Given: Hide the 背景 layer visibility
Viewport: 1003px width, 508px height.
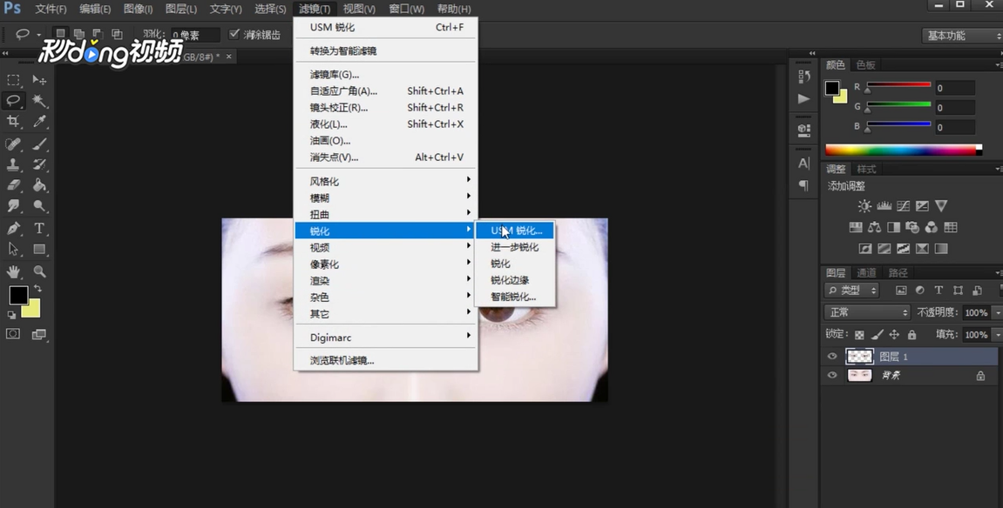Looking at the screenshot, I should (x=832, y=375).
